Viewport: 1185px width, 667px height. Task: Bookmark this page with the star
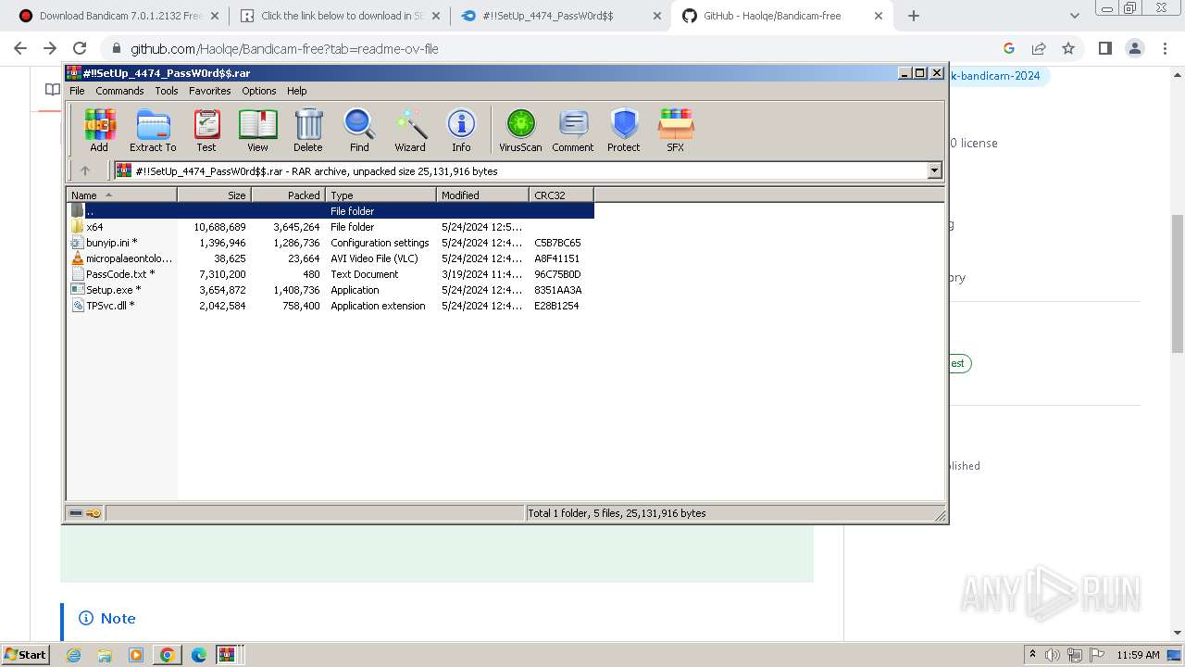[1068, 48]
